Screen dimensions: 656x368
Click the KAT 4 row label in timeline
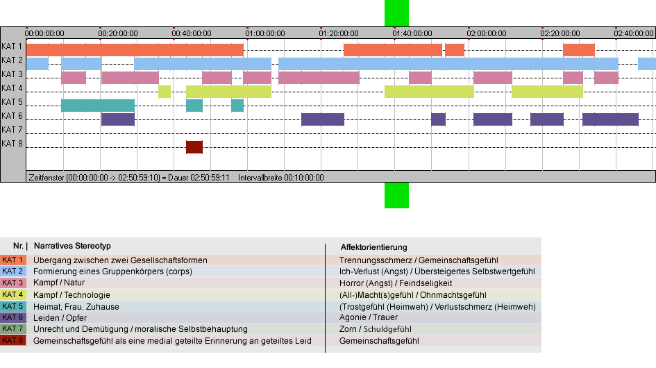pyautogui.click(x=12, y=88)
